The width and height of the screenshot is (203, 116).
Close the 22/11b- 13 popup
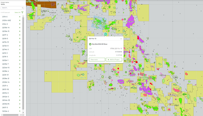(121, 39)
